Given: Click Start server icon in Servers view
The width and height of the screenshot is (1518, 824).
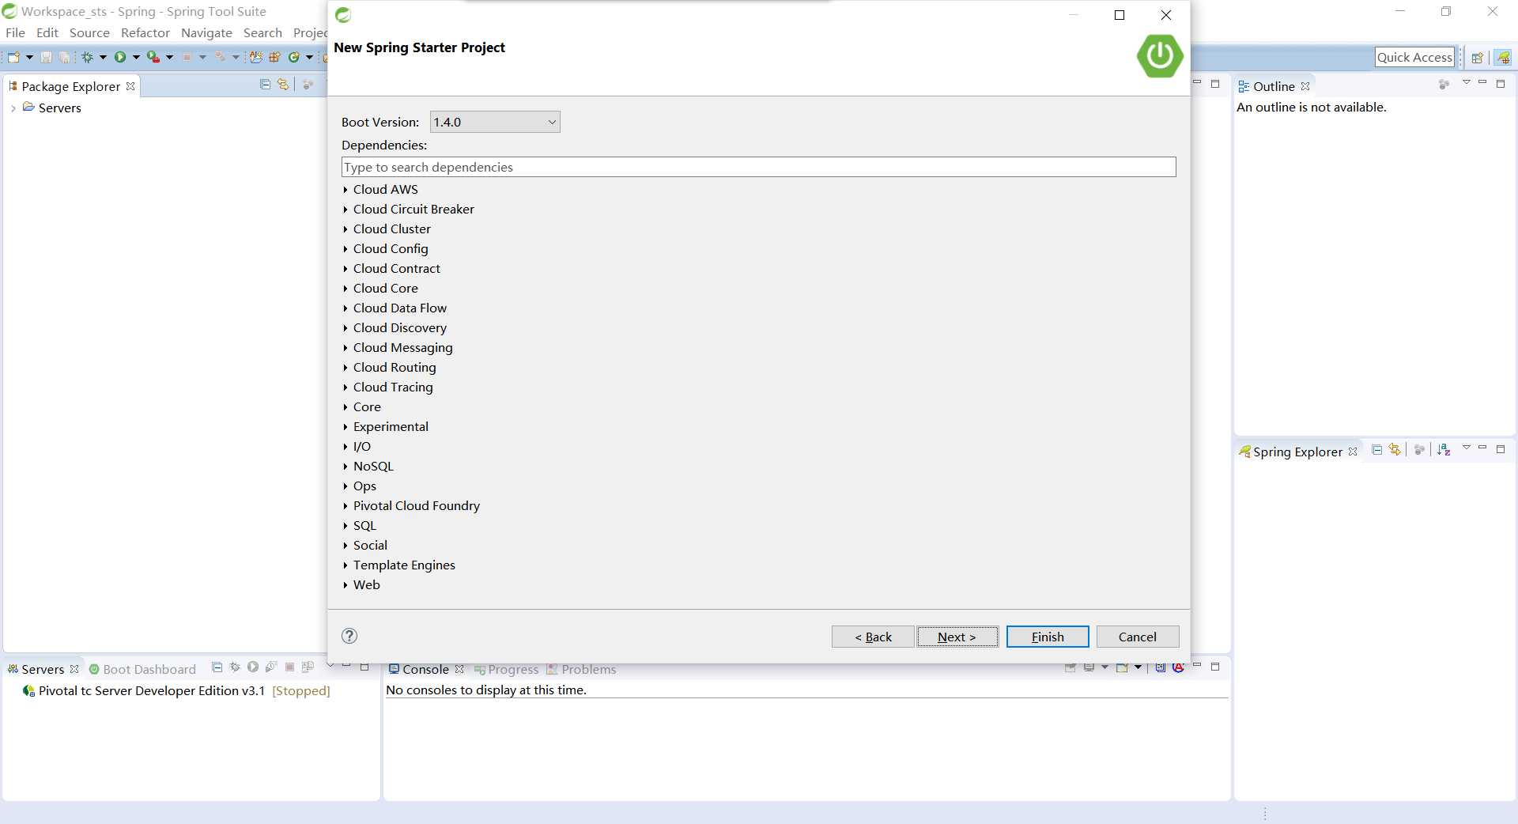Looking at the screenshot, I should pos(253,667).
